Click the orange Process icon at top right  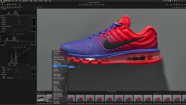point(167,4)
